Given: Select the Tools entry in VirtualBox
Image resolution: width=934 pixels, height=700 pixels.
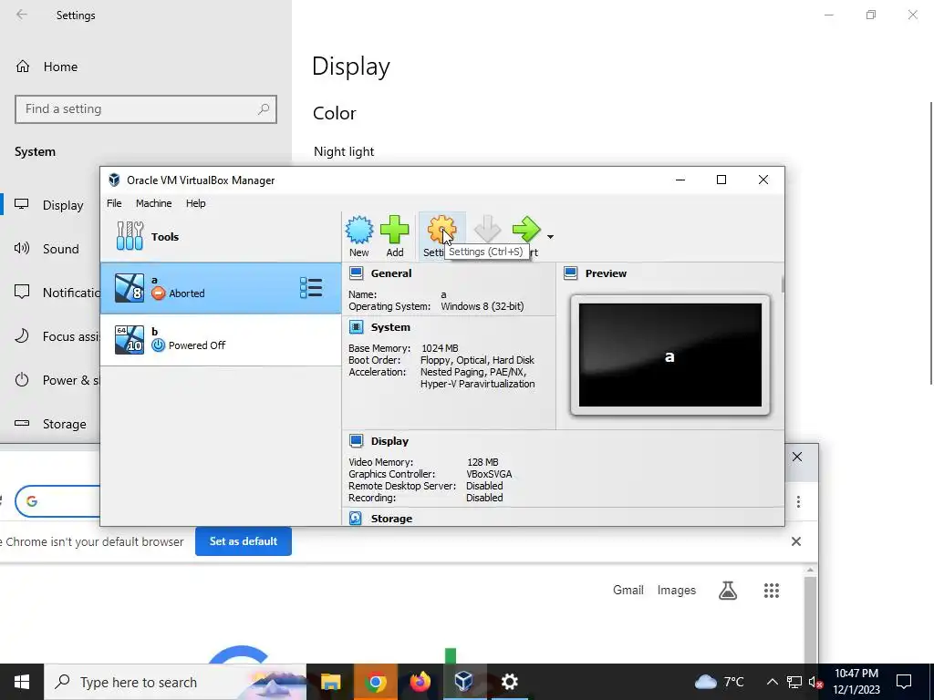Looking at the screenshot, I should tap(221, 237).
